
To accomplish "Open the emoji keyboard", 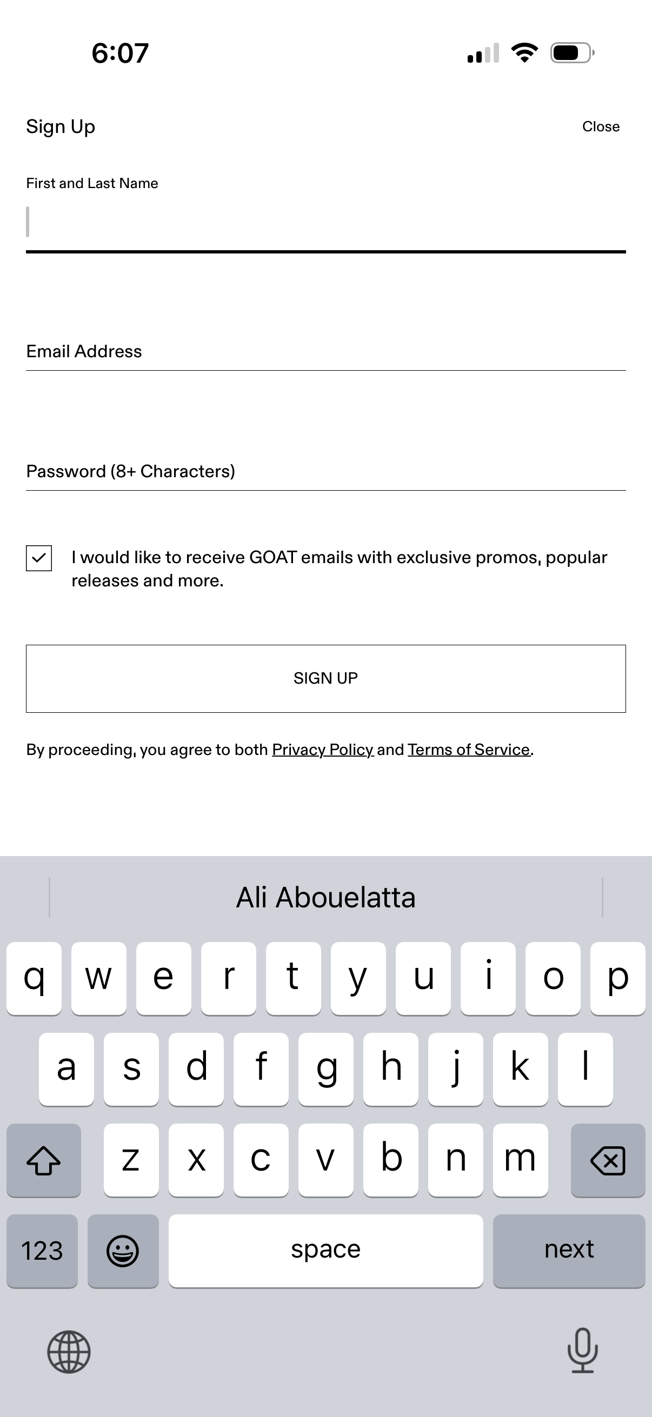I will 122,1251.
